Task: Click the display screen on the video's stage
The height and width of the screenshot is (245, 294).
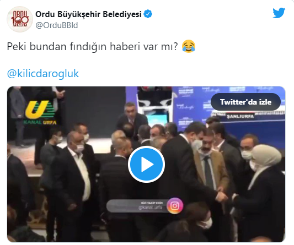Action: [x=157, y=119]
